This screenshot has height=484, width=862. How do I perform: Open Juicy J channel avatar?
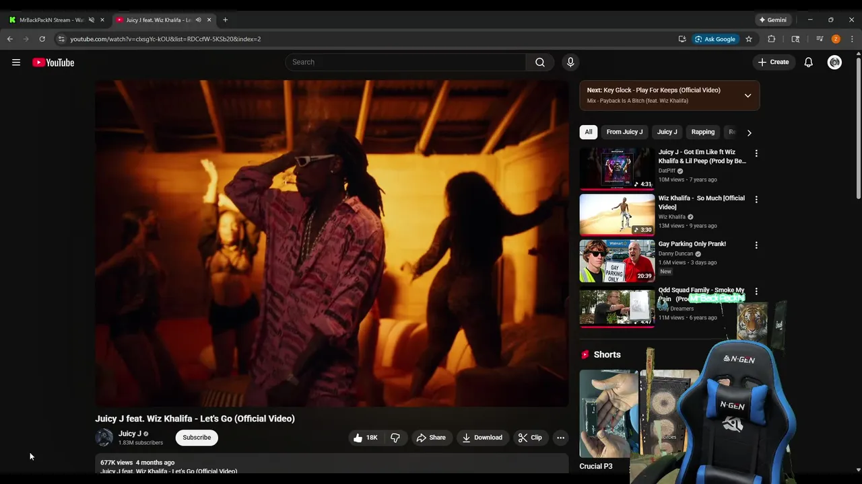click(104, 438)
